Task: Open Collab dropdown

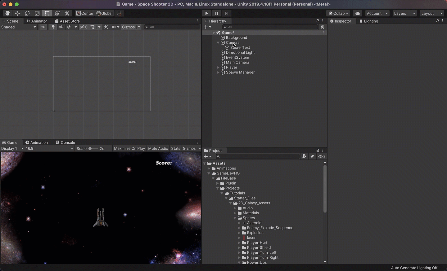Action: click(338, 13)
